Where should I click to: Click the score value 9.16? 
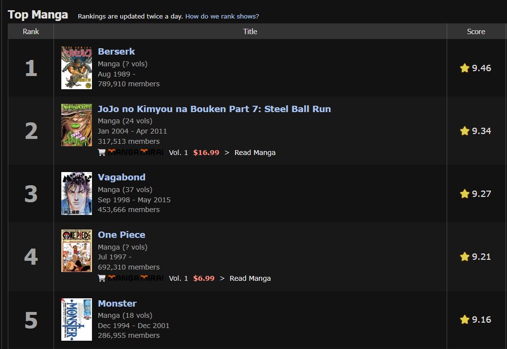[481, 320]
